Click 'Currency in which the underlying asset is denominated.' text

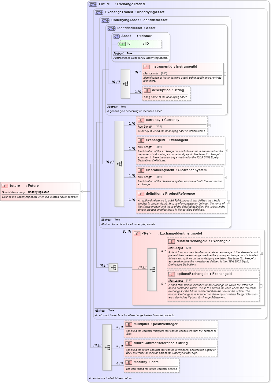click(x=172, y=131)
